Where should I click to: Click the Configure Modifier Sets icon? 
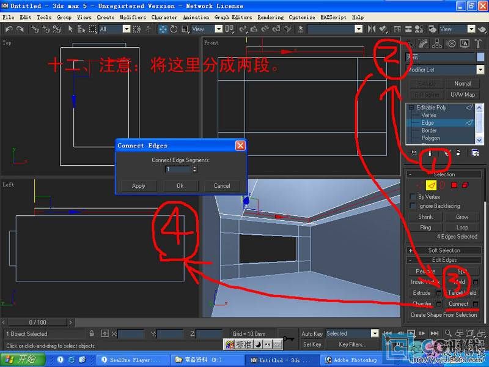click(x=476, y=153)
